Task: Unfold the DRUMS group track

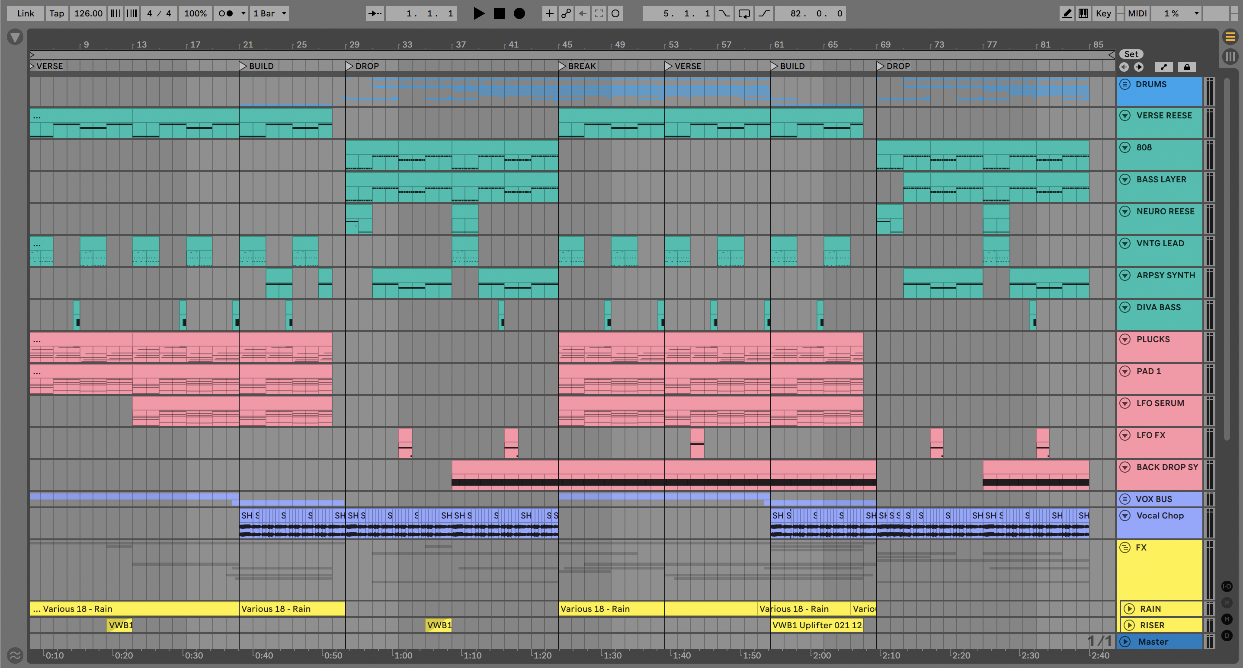Action: [1125, 84]
